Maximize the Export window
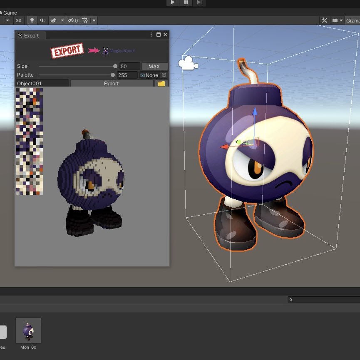The width and height of the screenshot is (360, 360). click(x=159, y=35)
